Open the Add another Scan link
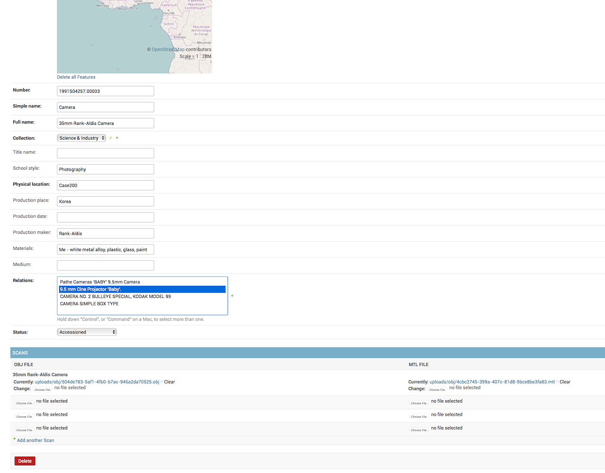605x473 pixels. click(35, 440)
